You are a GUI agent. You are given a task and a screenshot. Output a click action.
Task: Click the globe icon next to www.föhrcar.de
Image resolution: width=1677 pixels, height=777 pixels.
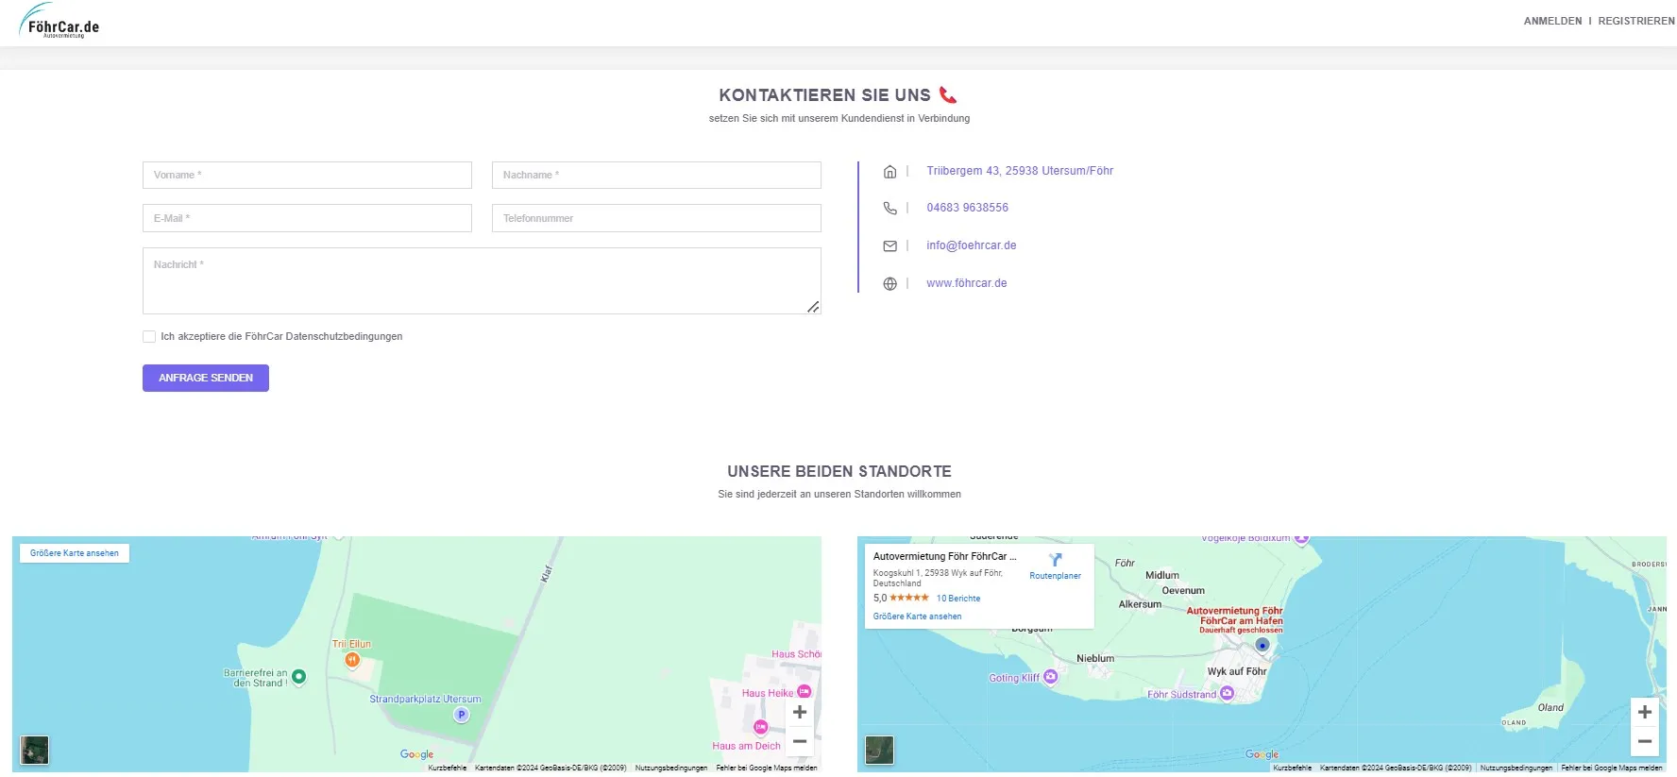(x=889, y=284)
